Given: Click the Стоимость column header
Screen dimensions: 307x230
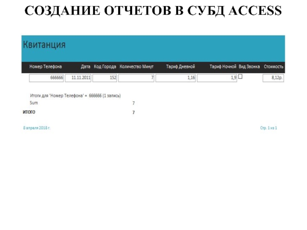Looking at the screenshot, I should click(274, 67).
